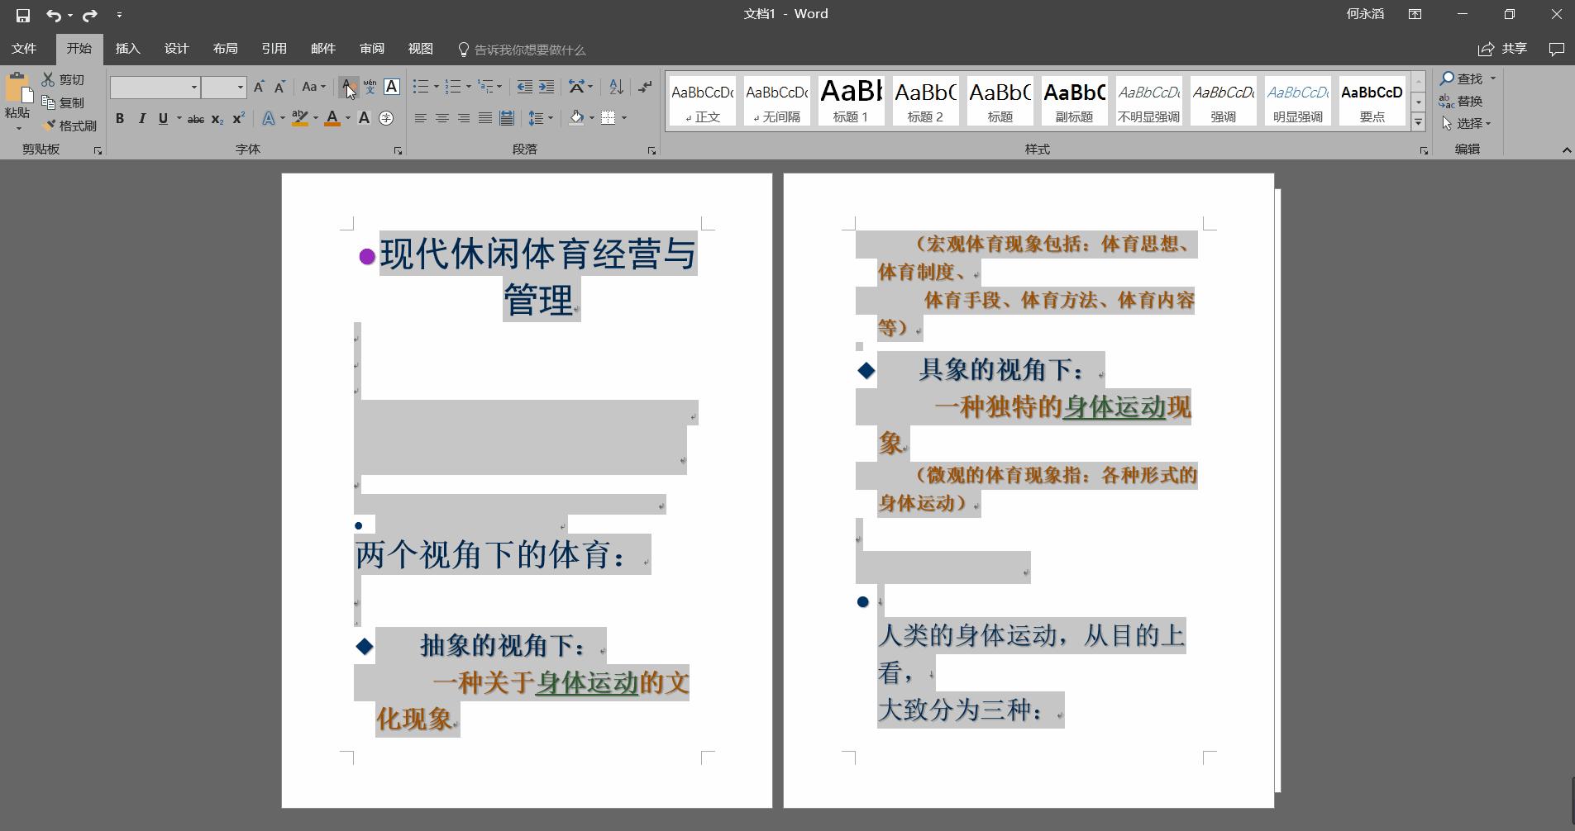Toggle italic formatting
The height and width of the screenshot is (831, 1575).
point(142,118)
